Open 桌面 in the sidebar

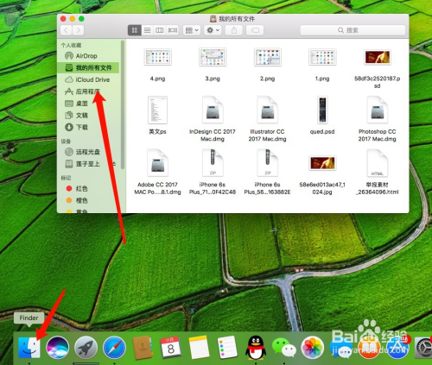(x=88, y=104)
